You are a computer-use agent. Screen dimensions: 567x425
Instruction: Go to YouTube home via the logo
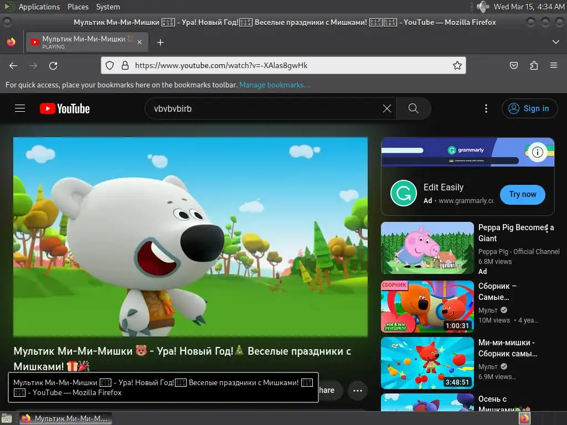[65, 108]
